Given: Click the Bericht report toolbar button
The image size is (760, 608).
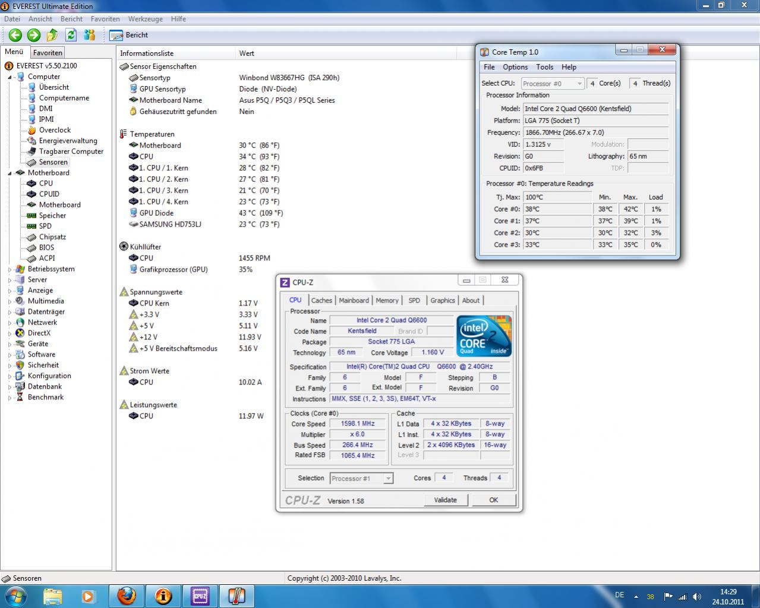Looking at the screenshot, I should 128,35.
